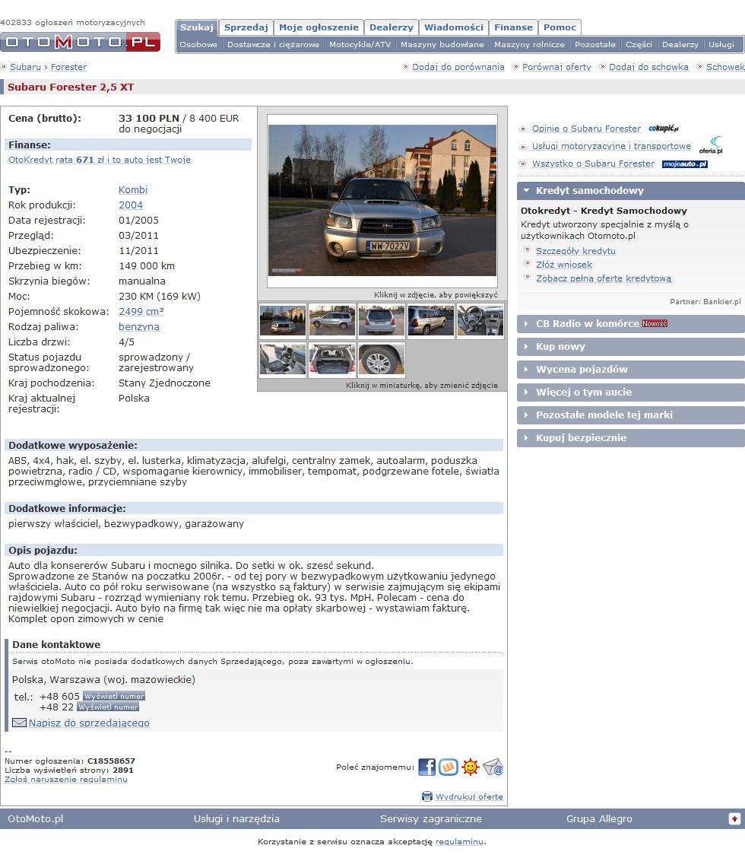Click Napisz do sprzedającego link
The height and width of the screenshot is (861, 745).
(x=89, y=723)
